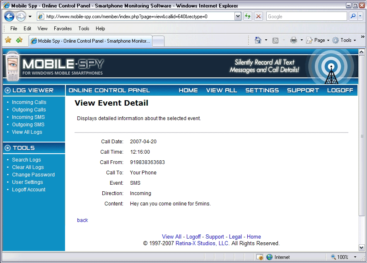367x263 pixels.
Task: Open the View menu
Action: (x=42, y=29)
